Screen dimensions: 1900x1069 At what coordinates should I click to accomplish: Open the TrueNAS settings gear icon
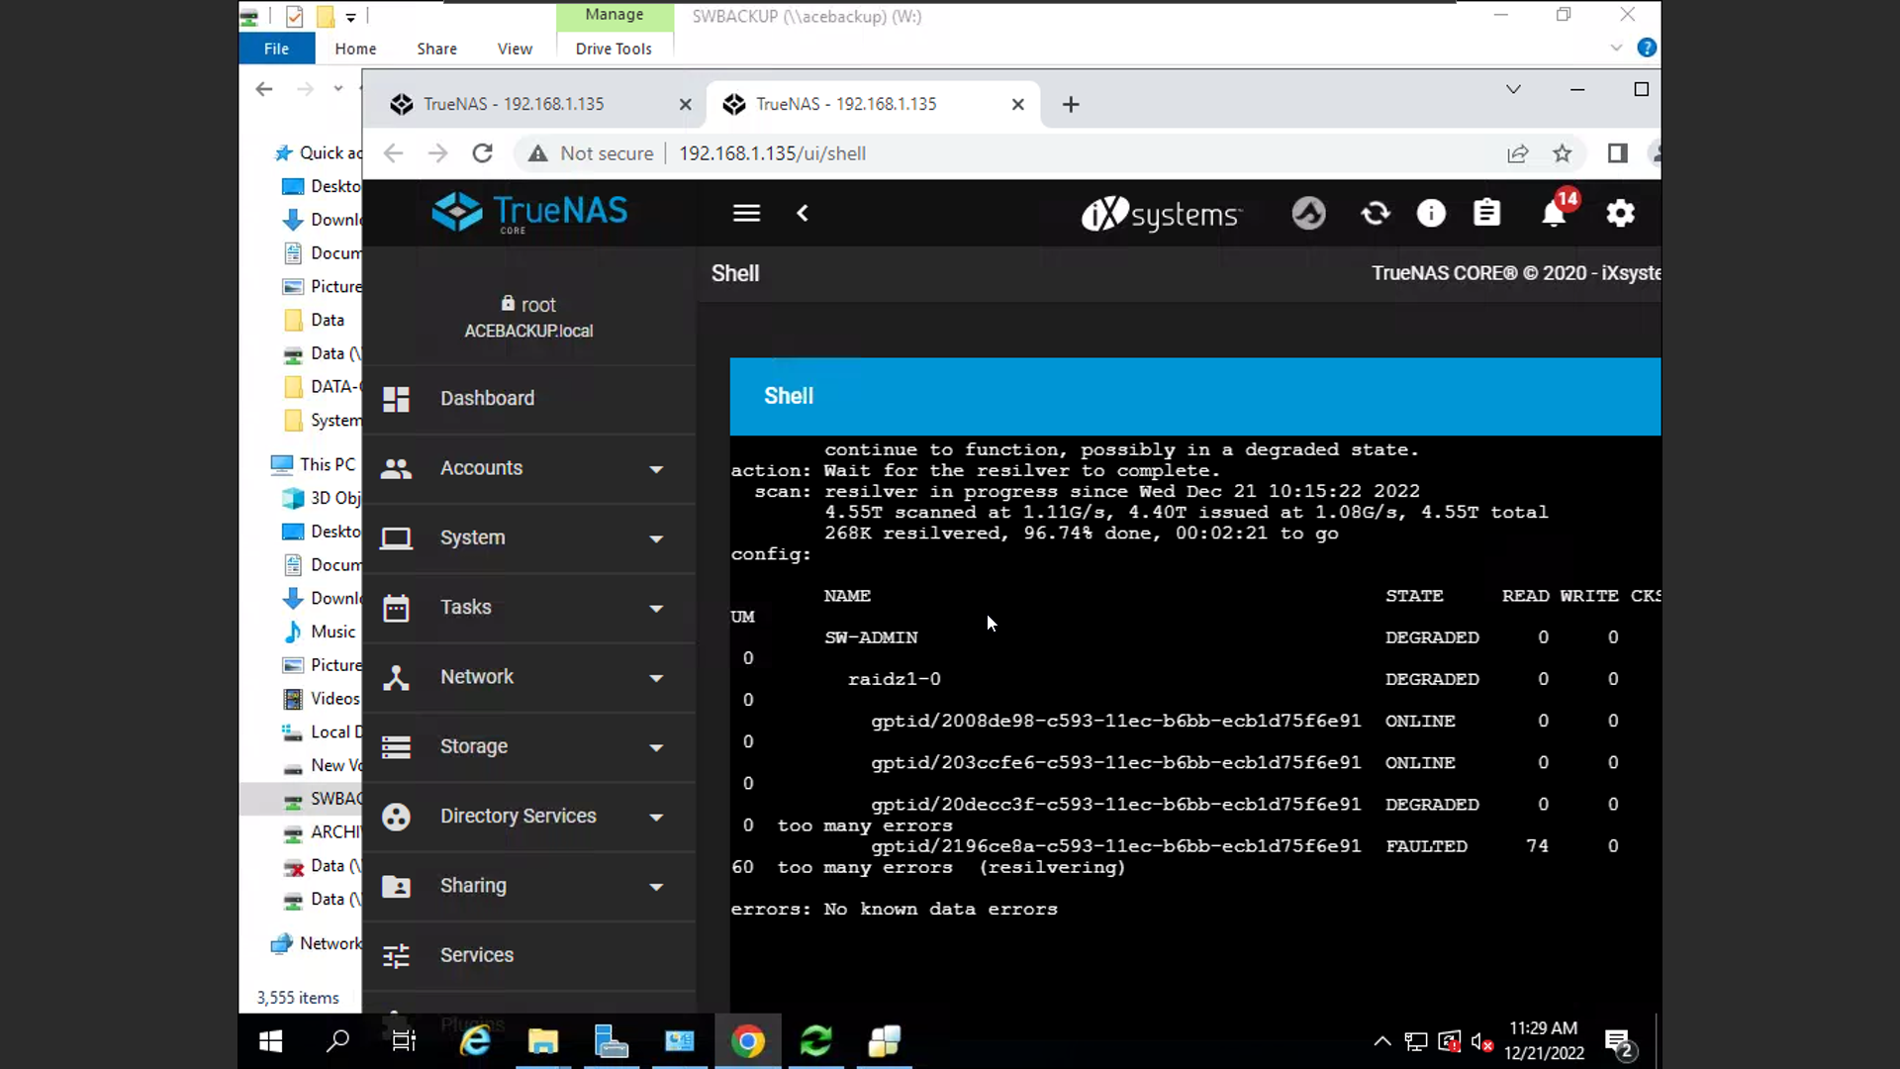pyautogui.click(x=1620, y=213)
